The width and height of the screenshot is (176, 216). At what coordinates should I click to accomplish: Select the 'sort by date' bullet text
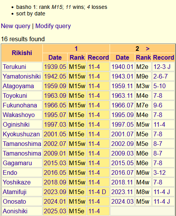point(30,13)
